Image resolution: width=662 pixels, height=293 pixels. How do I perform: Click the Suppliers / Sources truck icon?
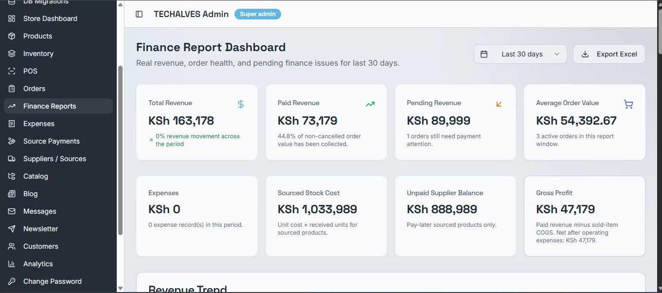click(x=12, y=159)
